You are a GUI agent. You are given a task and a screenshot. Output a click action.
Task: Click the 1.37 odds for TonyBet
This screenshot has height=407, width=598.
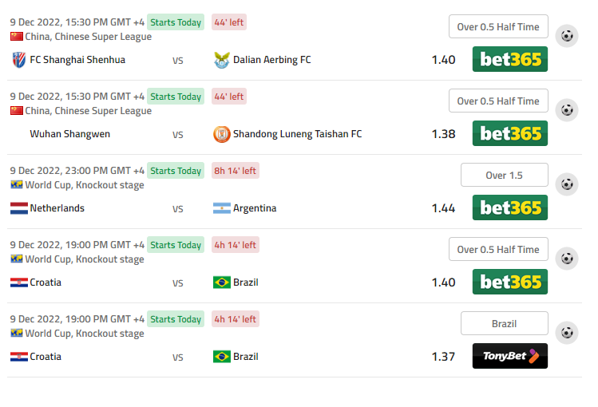[x=443, y=357]
